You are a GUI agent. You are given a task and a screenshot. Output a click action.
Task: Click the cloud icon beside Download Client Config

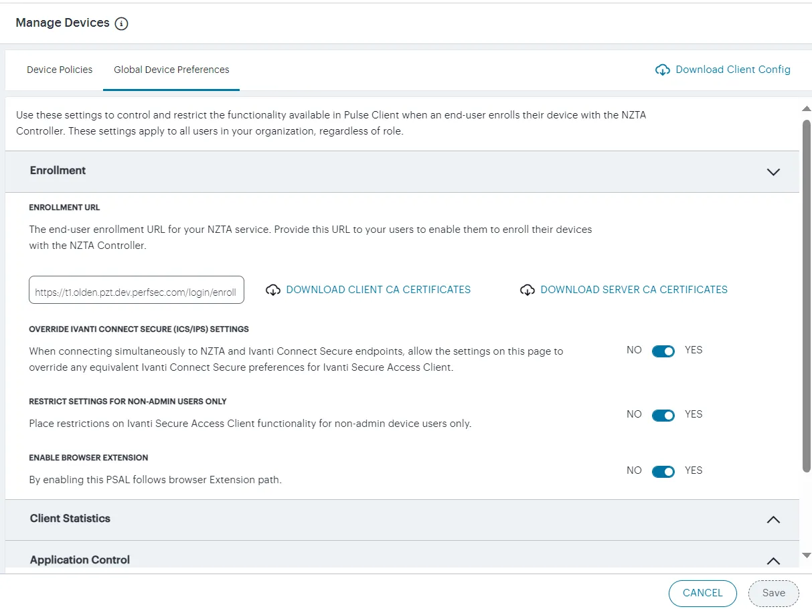pyautogui.click(x=662, y=70)
